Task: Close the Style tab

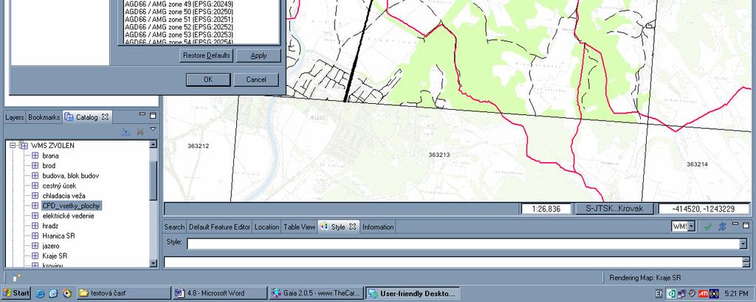Action: coord(352,227)
